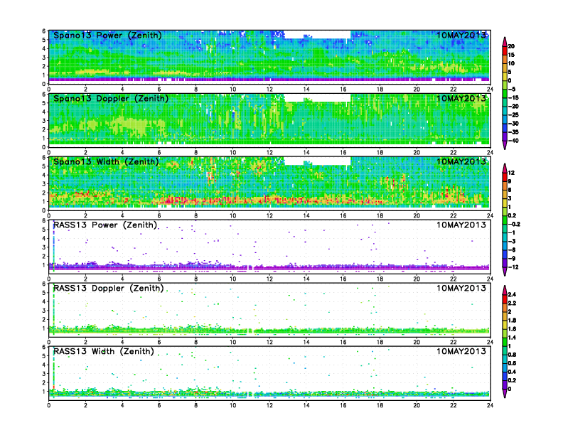Screen dimensions: 563x435
Task: Pick the red swatch near 15 on top color scale
Action: [505, 50]
